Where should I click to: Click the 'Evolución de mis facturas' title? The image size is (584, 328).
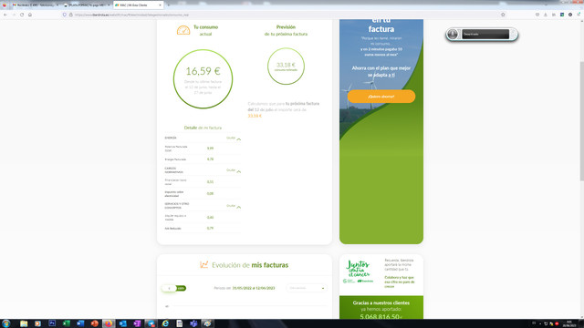250,265
